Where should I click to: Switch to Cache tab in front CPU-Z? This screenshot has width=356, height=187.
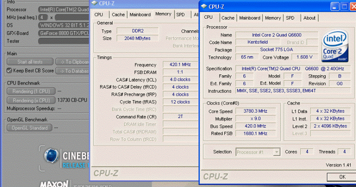pyautogui.click(x=228, y=18)
